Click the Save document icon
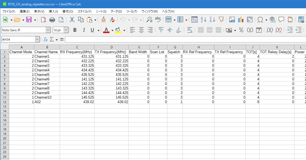 point(29,20)
